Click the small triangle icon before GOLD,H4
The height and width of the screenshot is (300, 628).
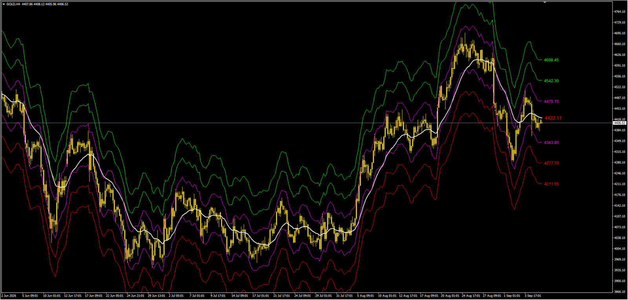(4, 4)
